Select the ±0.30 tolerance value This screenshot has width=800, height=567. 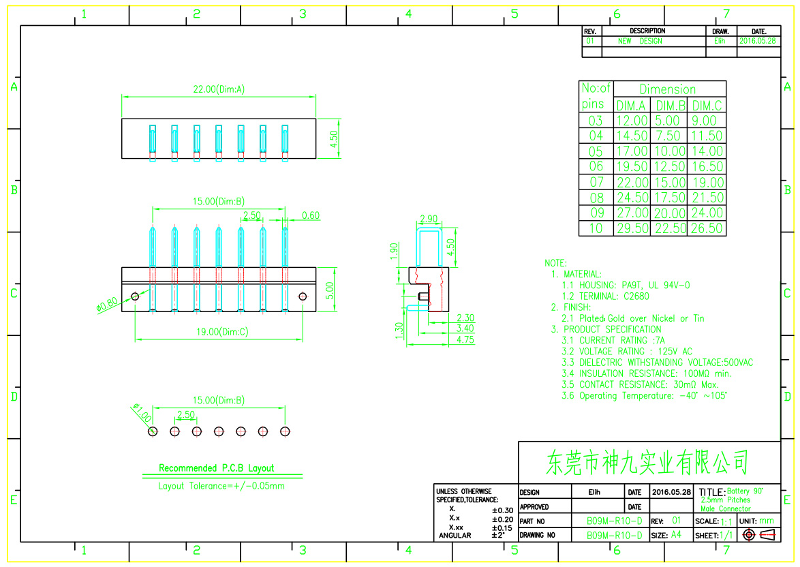pyautogui.click(x=502, y=510)
